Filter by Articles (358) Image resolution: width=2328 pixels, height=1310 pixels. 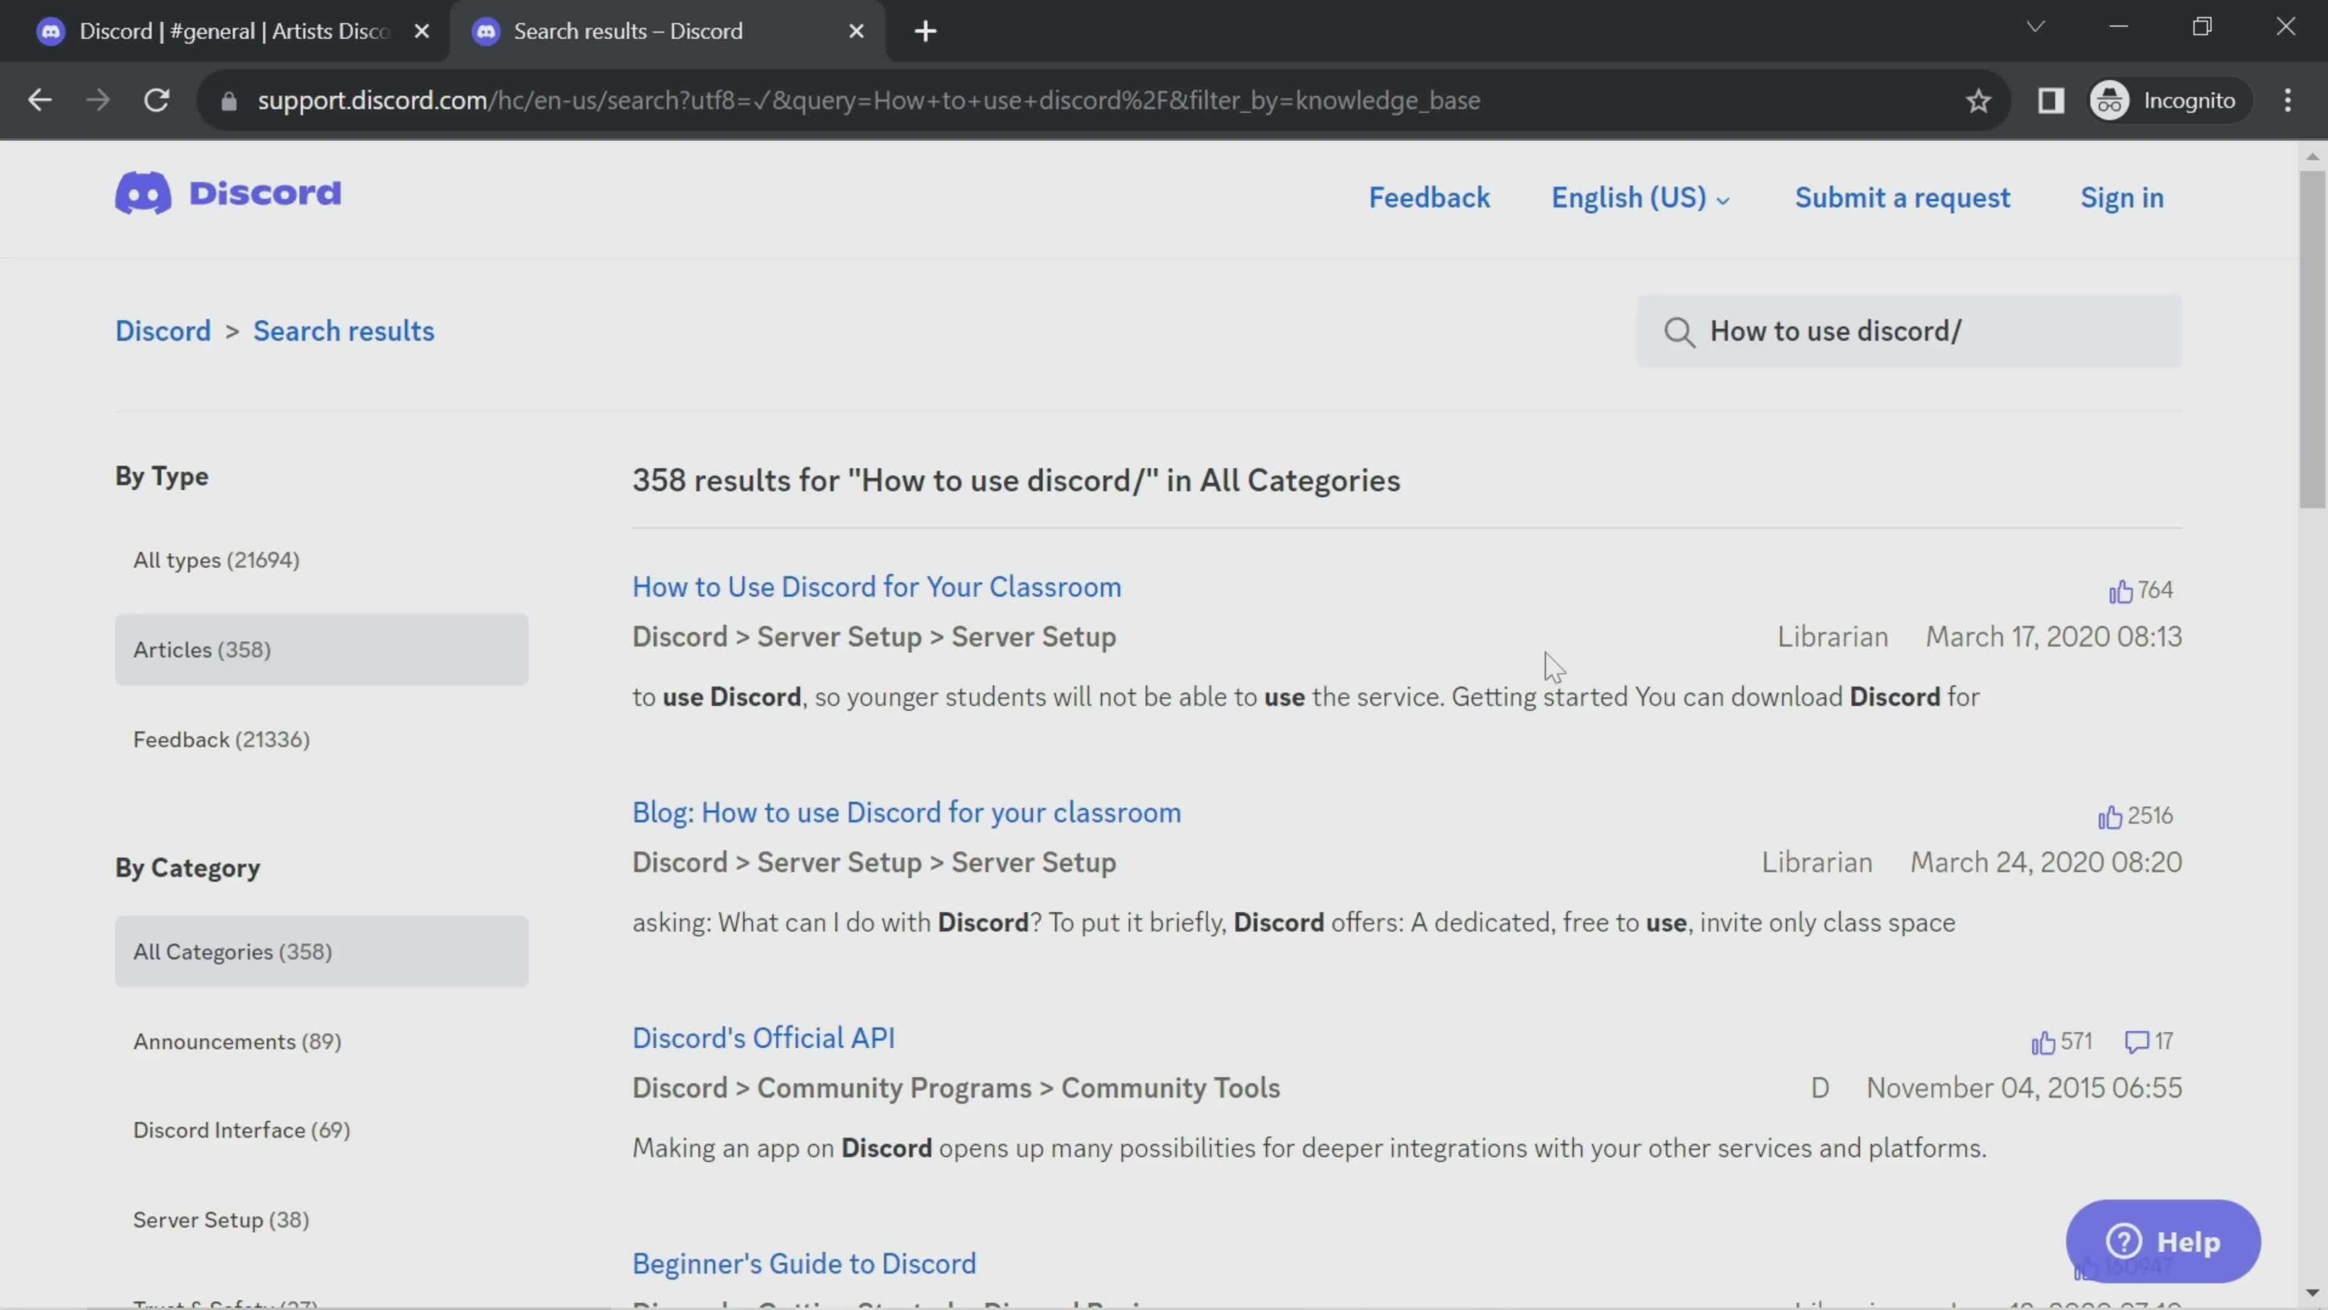point(321,650)
